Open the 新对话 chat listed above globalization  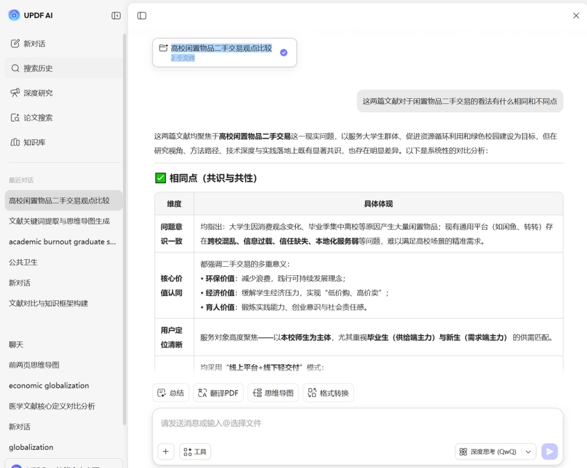click(x=64, y=427)
